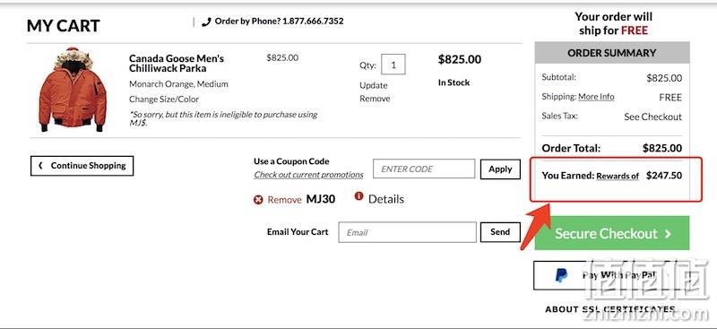Click the red info icon next to Details
Screen dimensions: 717x329
click(x=359, y=196)
